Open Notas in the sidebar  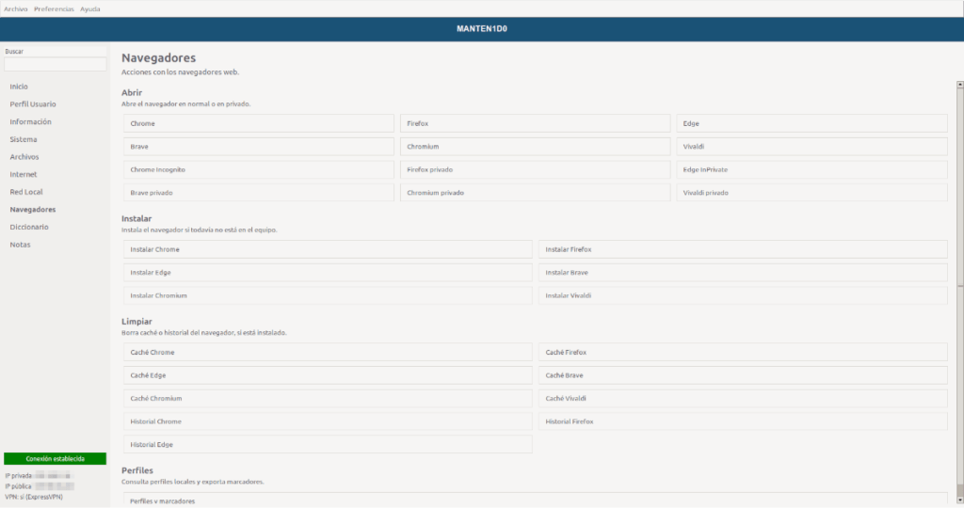click(x=20, y=245)
